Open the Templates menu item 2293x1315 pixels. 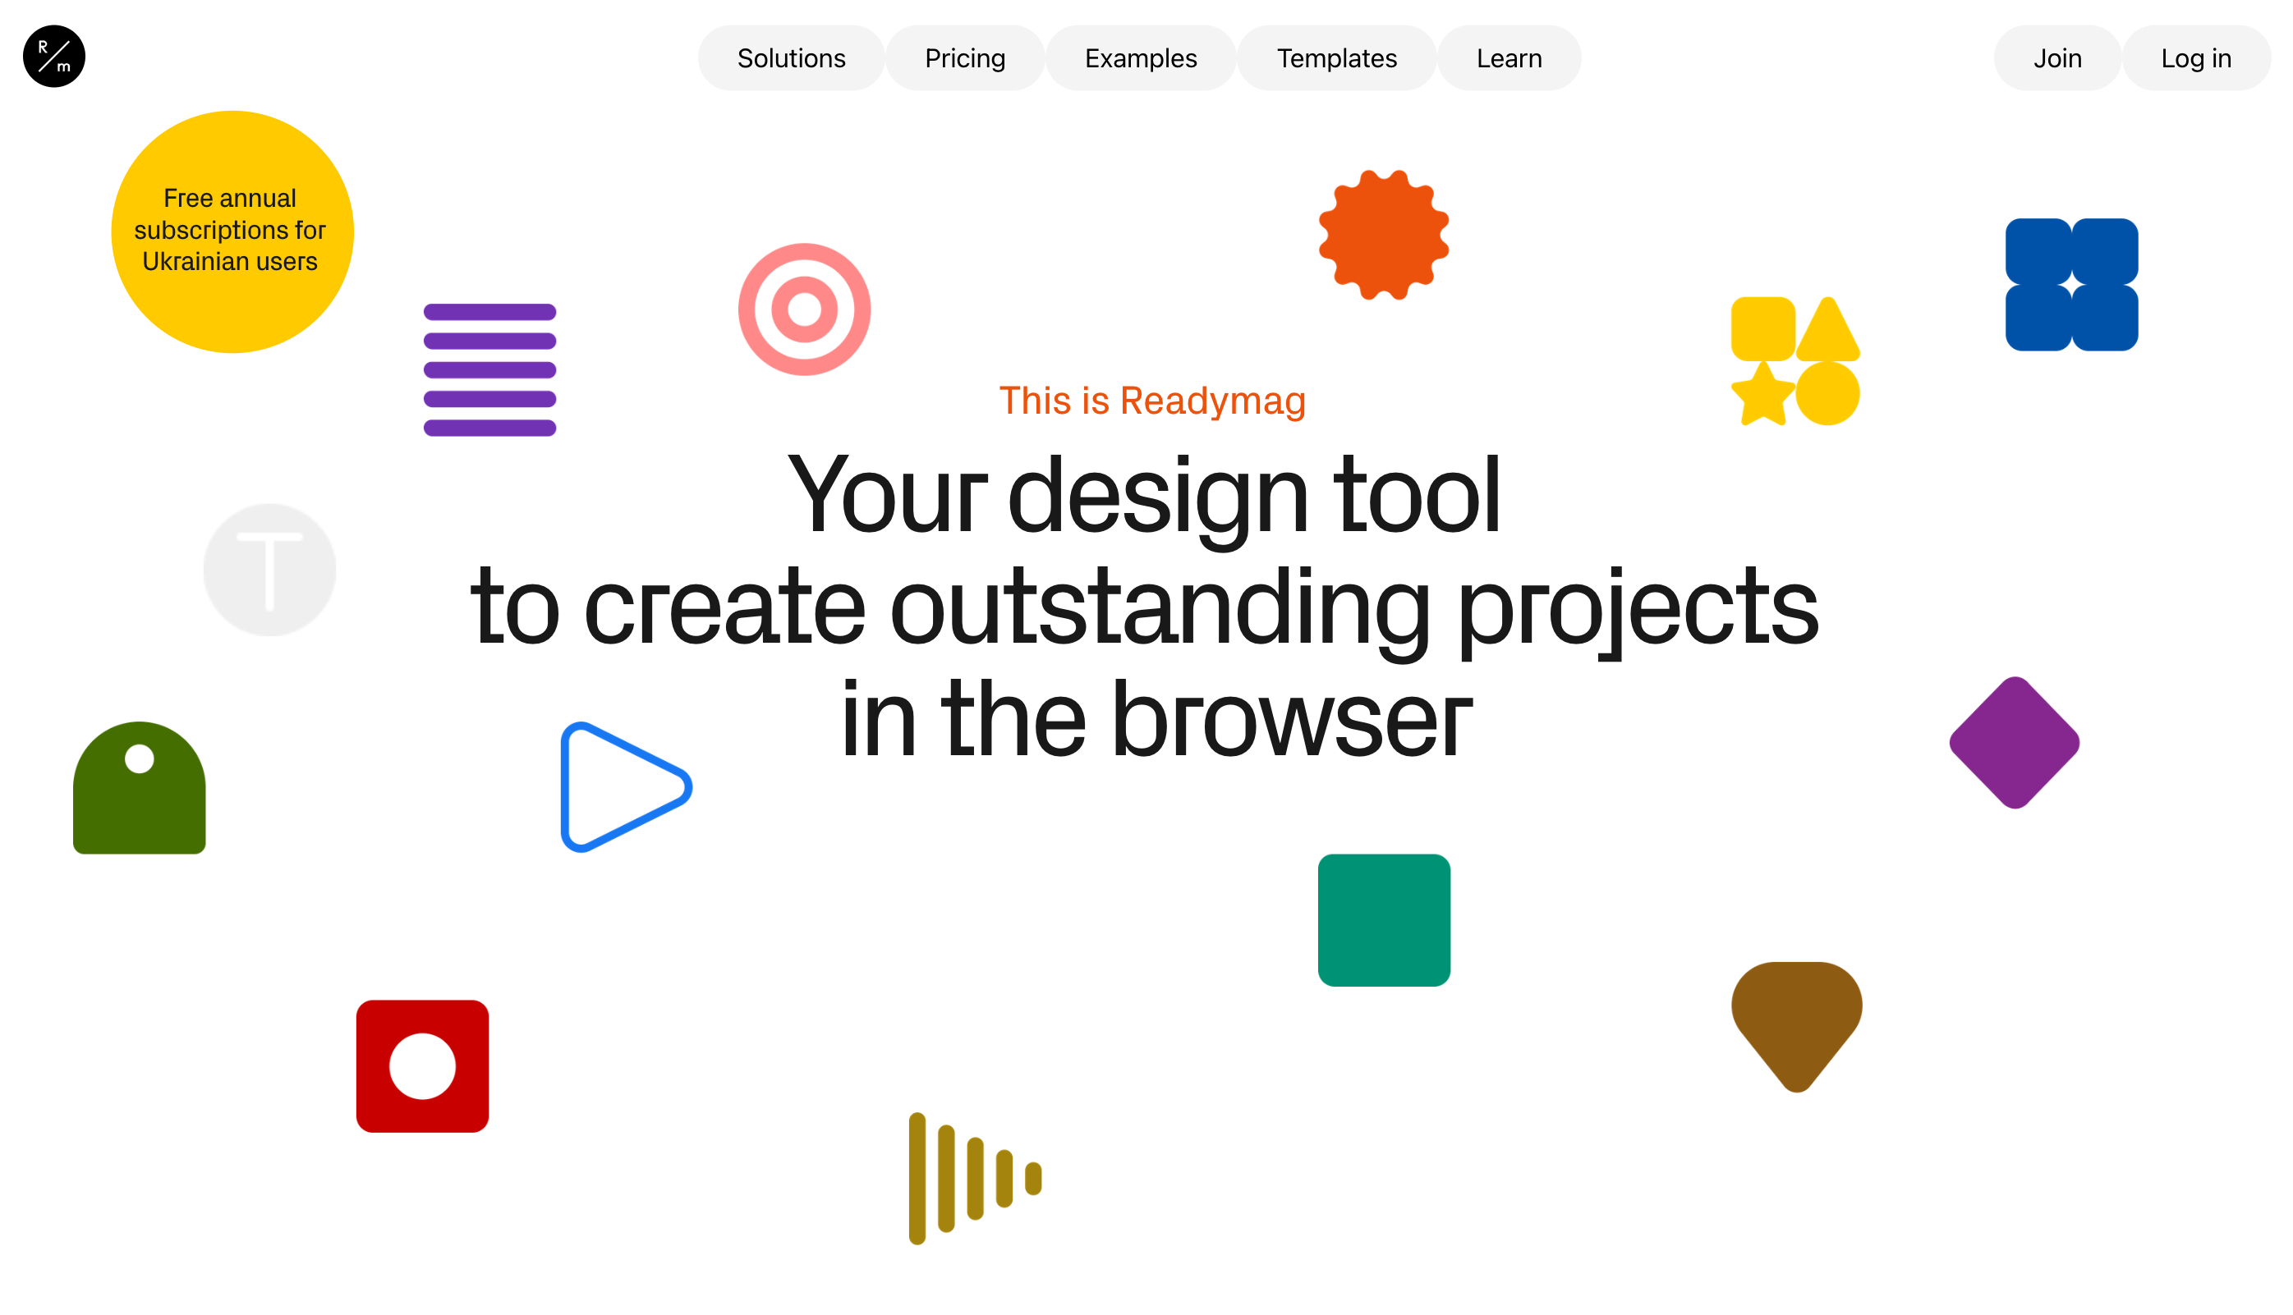coord(1337,60)
